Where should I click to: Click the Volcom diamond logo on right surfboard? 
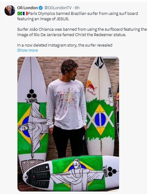99,62
